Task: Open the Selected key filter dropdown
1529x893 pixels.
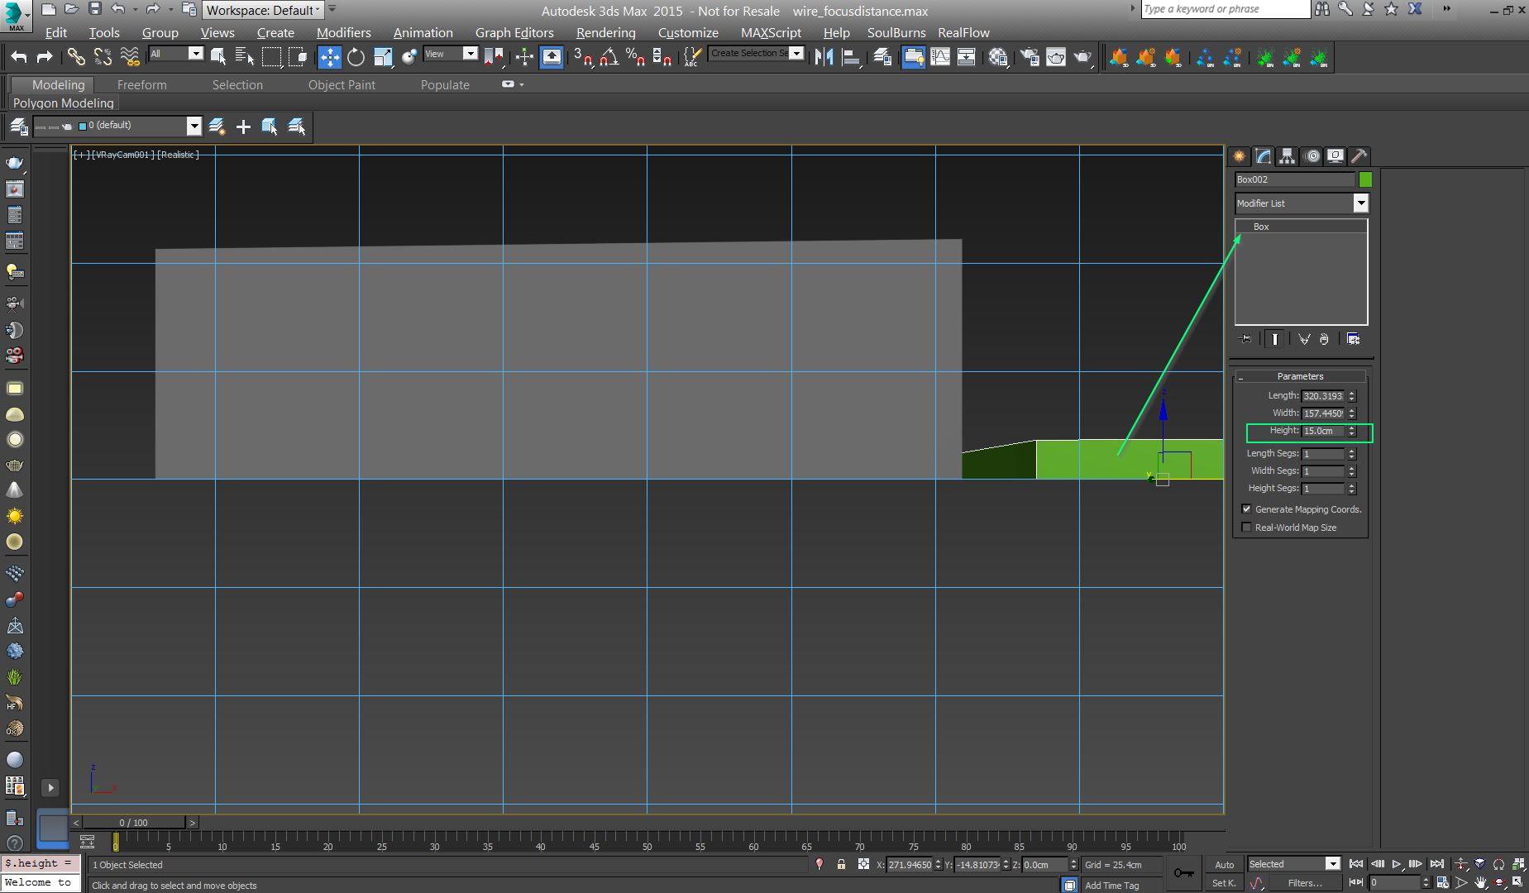Action: pos(1293,864)
